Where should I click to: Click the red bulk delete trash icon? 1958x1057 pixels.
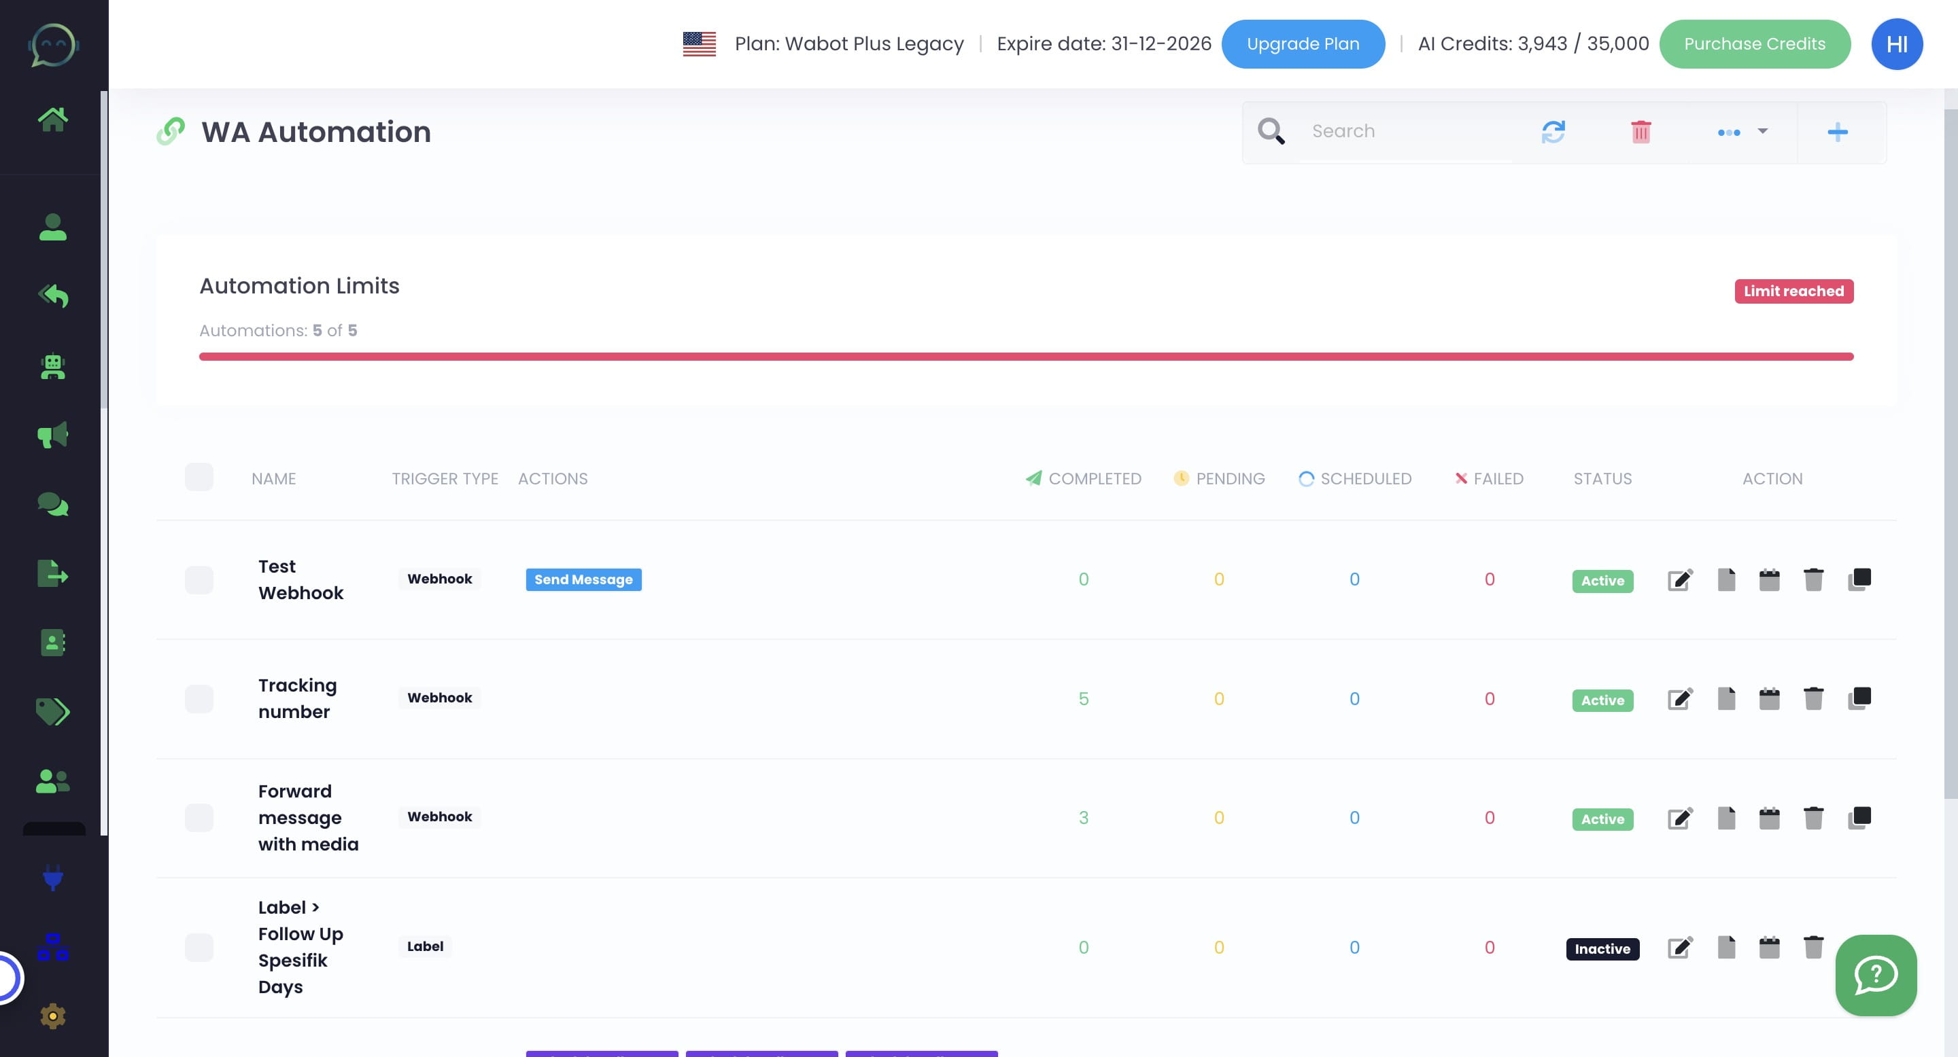tap(1641, 131)
